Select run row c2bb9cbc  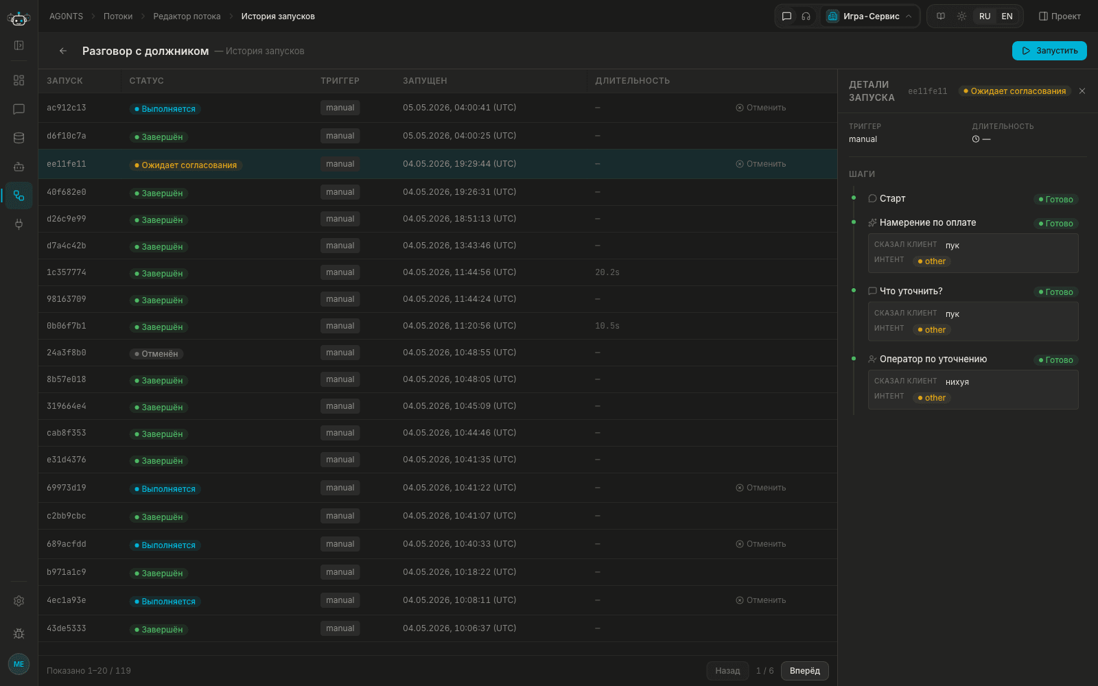438,516
